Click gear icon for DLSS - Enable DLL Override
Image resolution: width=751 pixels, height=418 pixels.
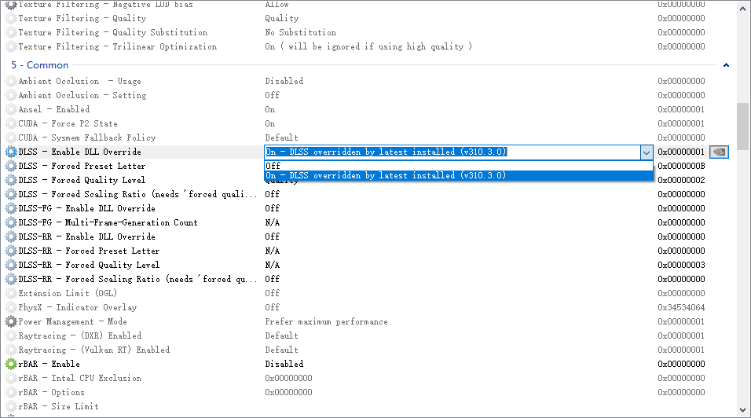(x=11, y=152)
